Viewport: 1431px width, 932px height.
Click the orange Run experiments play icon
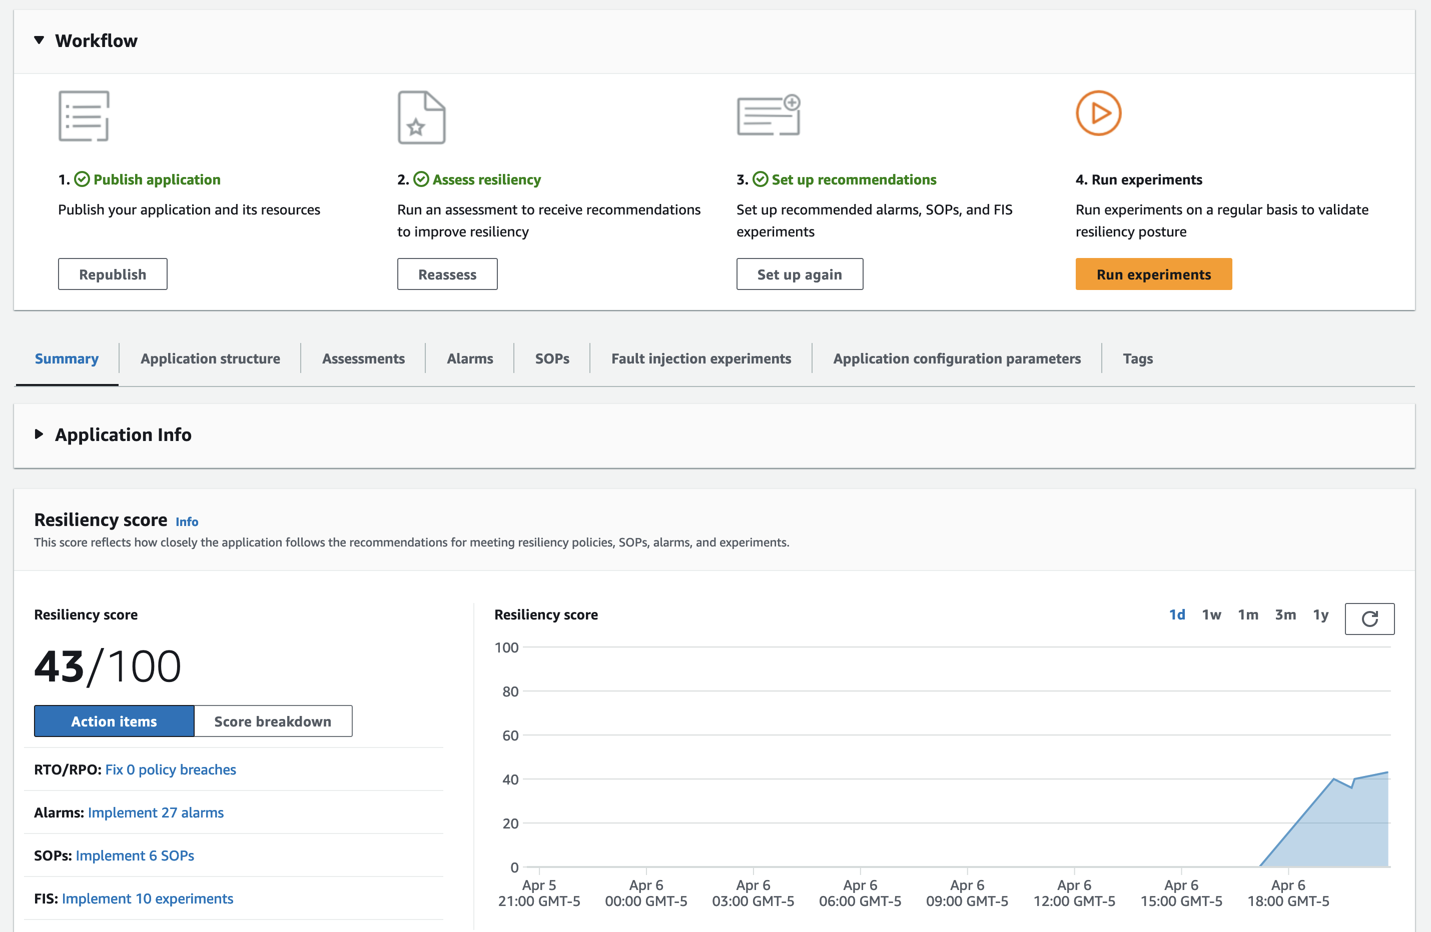coord(1098,113)
